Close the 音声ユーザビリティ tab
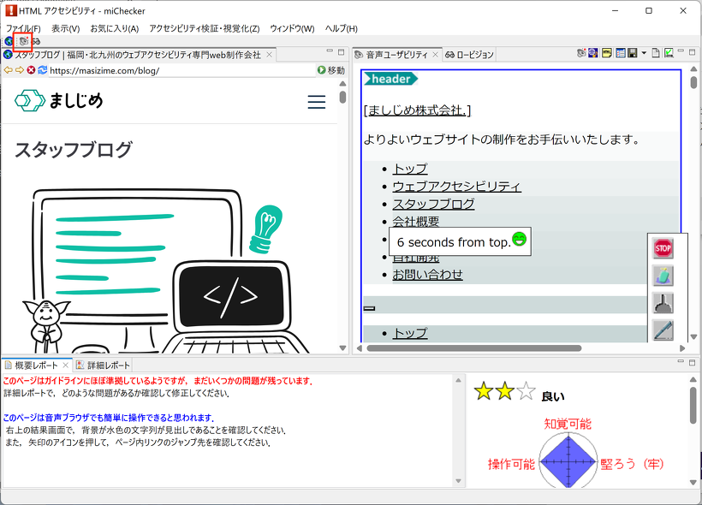Viewport: 702px width, 505px height. [435, 55]
